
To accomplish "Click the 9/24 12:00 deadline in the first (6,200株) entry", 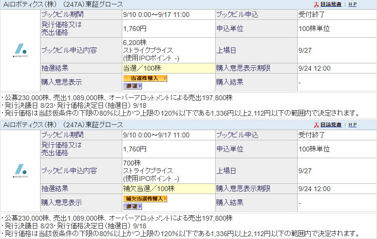I will [315, 68].
